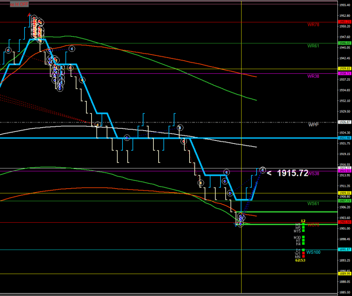Select the WS100 support level label
The image size is (352, 296).
click(x=313, y=252)
